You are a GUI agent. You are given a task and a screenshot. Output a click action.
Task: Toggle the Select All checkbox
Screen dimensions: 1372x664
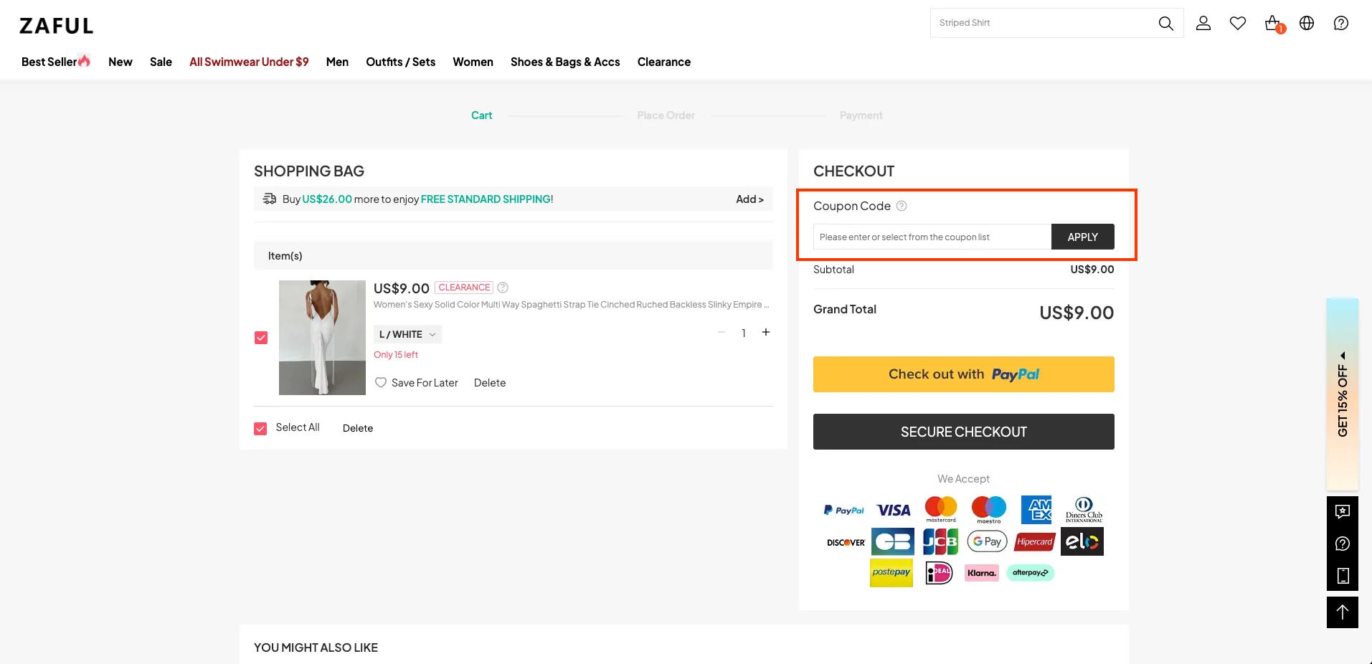260,428
